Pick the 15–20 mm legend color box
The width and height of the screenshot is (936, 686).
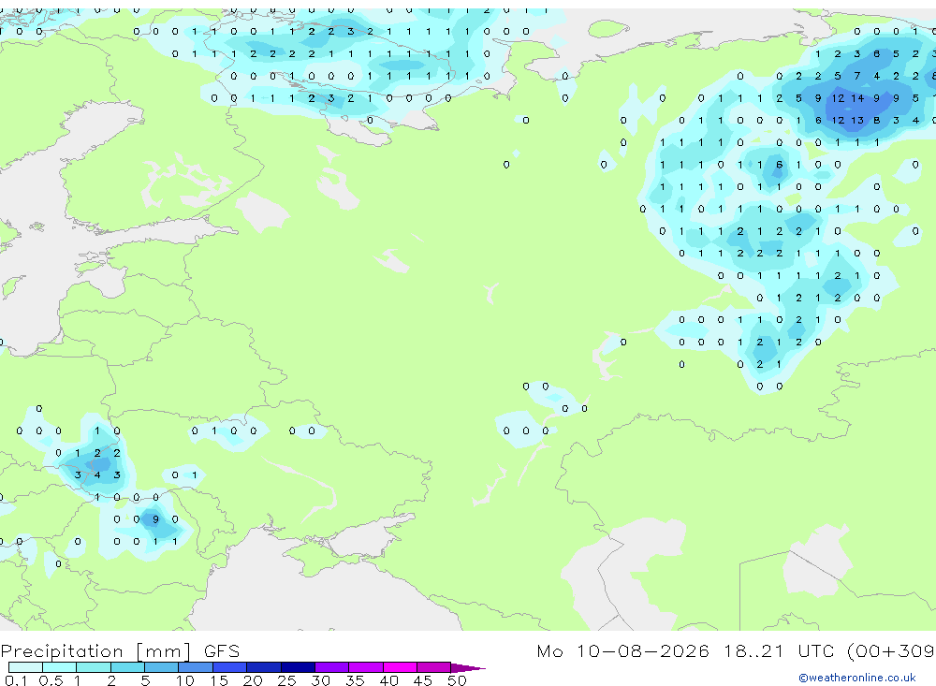229,667
